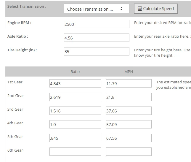Click the 4th Gear MPH field
This screenshot has width=191, height=162.
(129, 124)
